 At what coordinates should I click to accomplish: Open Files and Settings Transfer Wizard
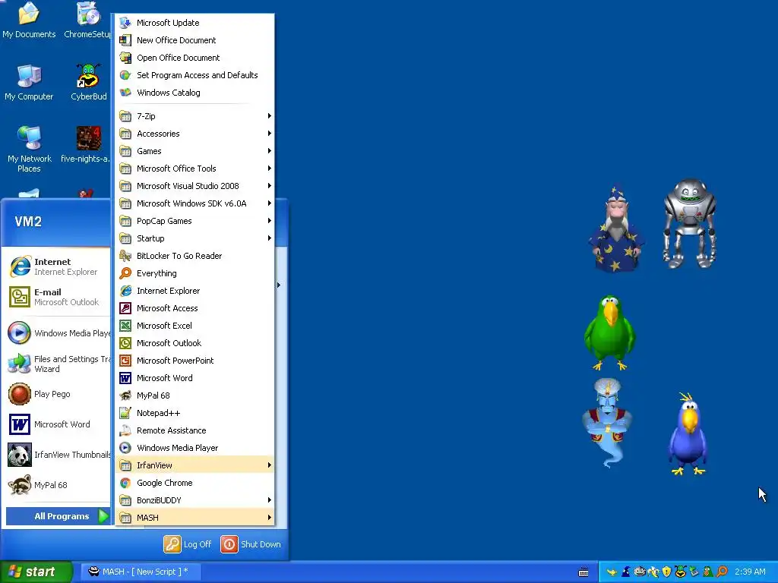coord(58,364)
